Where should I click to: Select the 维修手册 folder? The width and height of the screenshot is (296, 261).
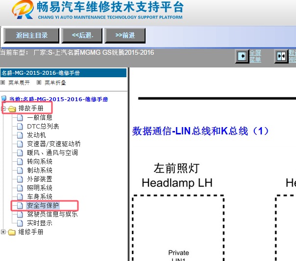click(x=31, y=232)
